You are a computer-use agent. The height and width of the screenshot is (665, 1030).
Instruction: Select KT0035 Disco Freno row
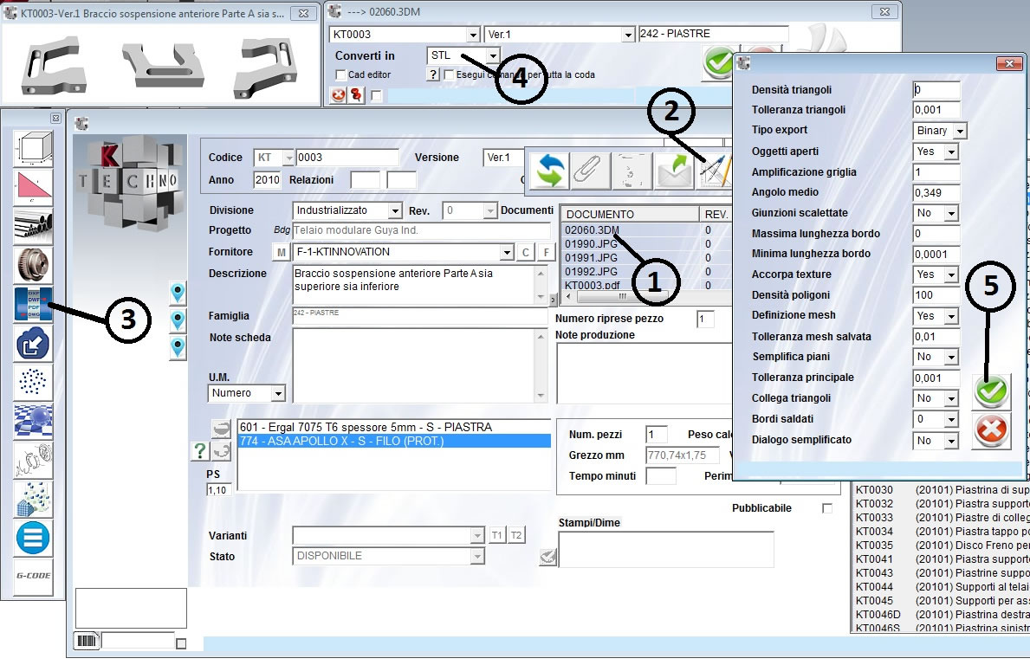(x=942, y=545)
